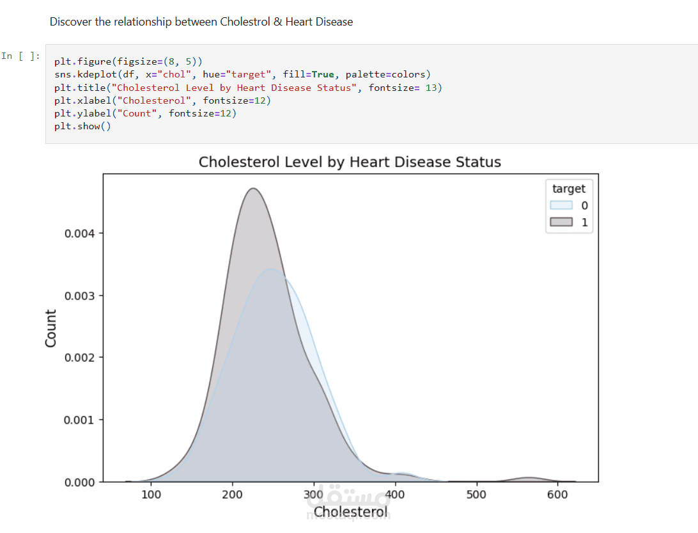Viewport: 698px width, 533px height.
Task: Place cursor on the plt.ylabel code line
Action: [x=145, y=113]
